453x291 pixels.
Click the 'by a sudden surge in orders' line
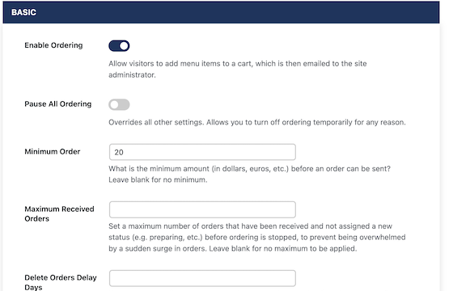point(233,249)
